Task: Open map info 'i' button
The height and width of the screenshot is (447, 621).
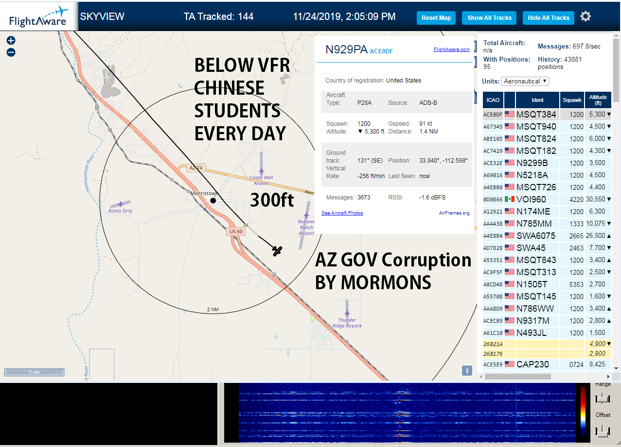Action: pos(467,370)
